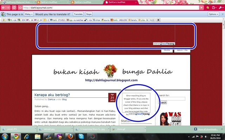Image resolution: width=225 pixels, height=140 pixels.
Task: Reload the page with the refresh button
Action: coord(14,8)
